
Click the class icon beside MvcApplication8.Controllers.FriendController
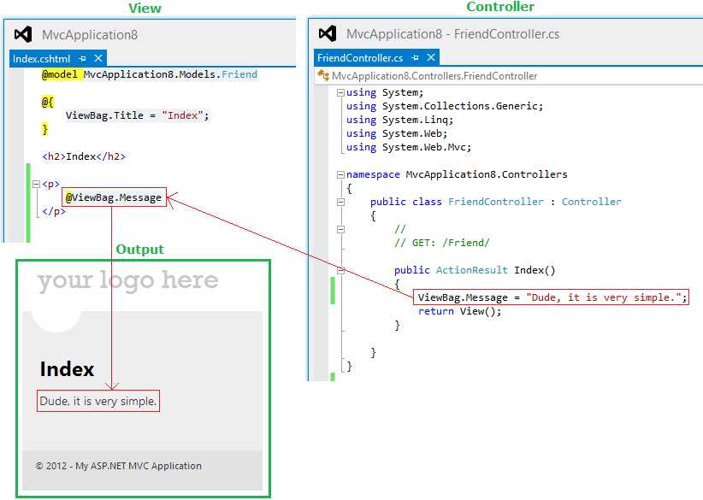click(323, 75)
